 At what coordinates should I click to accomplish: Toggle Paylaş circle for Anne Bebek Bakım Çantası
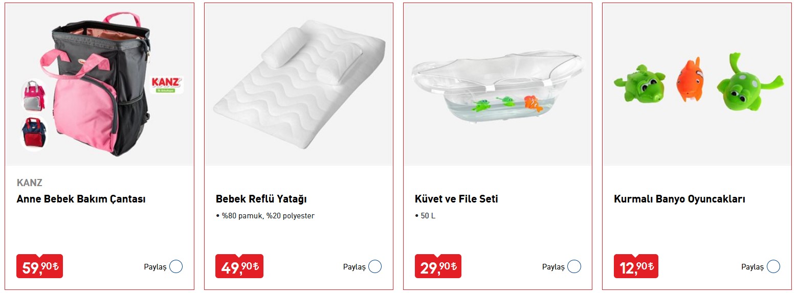[x=176, y=266]
